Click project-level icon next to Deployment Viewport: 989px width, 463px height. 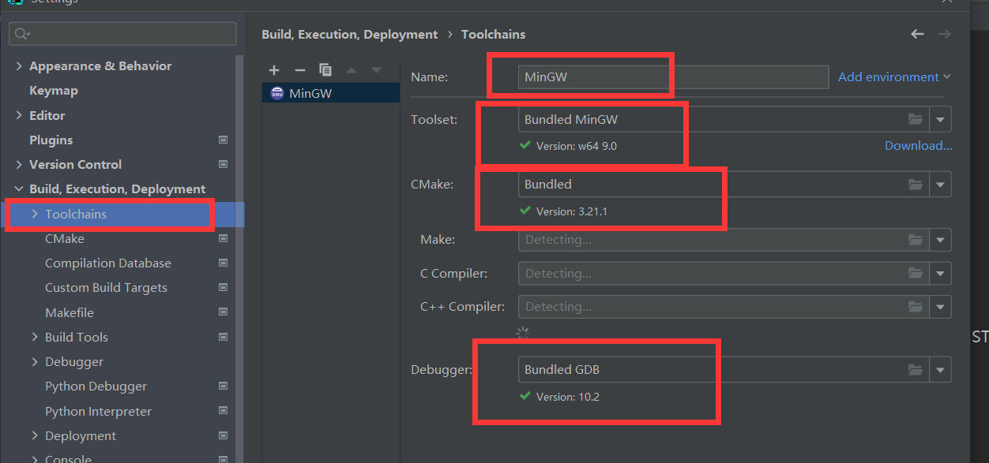point(223,435)
